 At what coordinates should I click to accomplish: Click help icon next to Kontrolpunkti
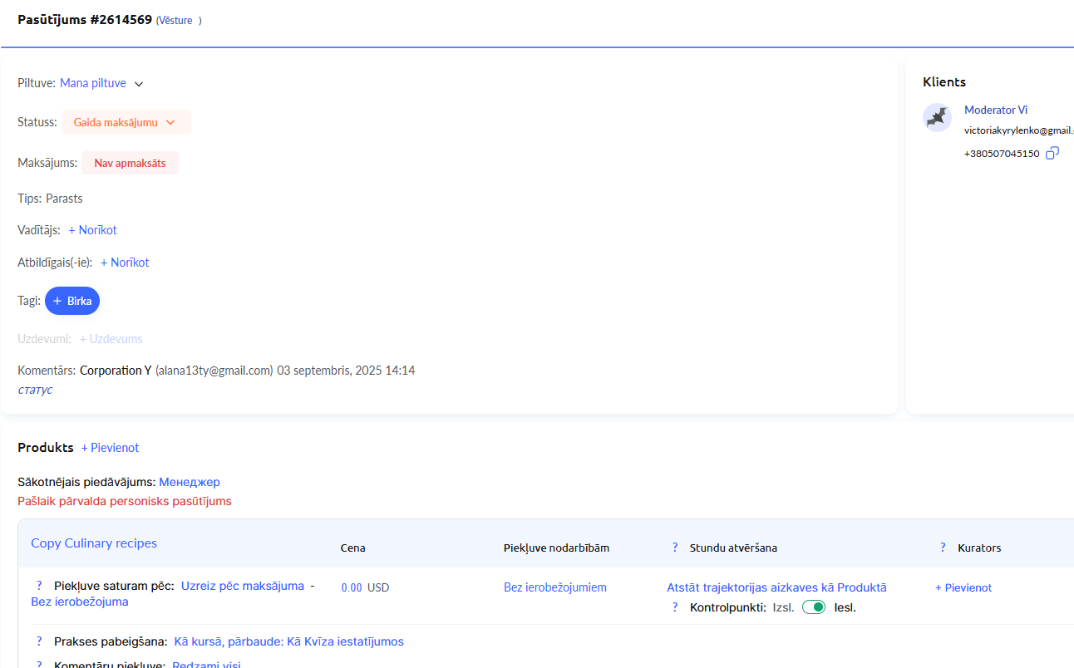[x=675, y=607]
